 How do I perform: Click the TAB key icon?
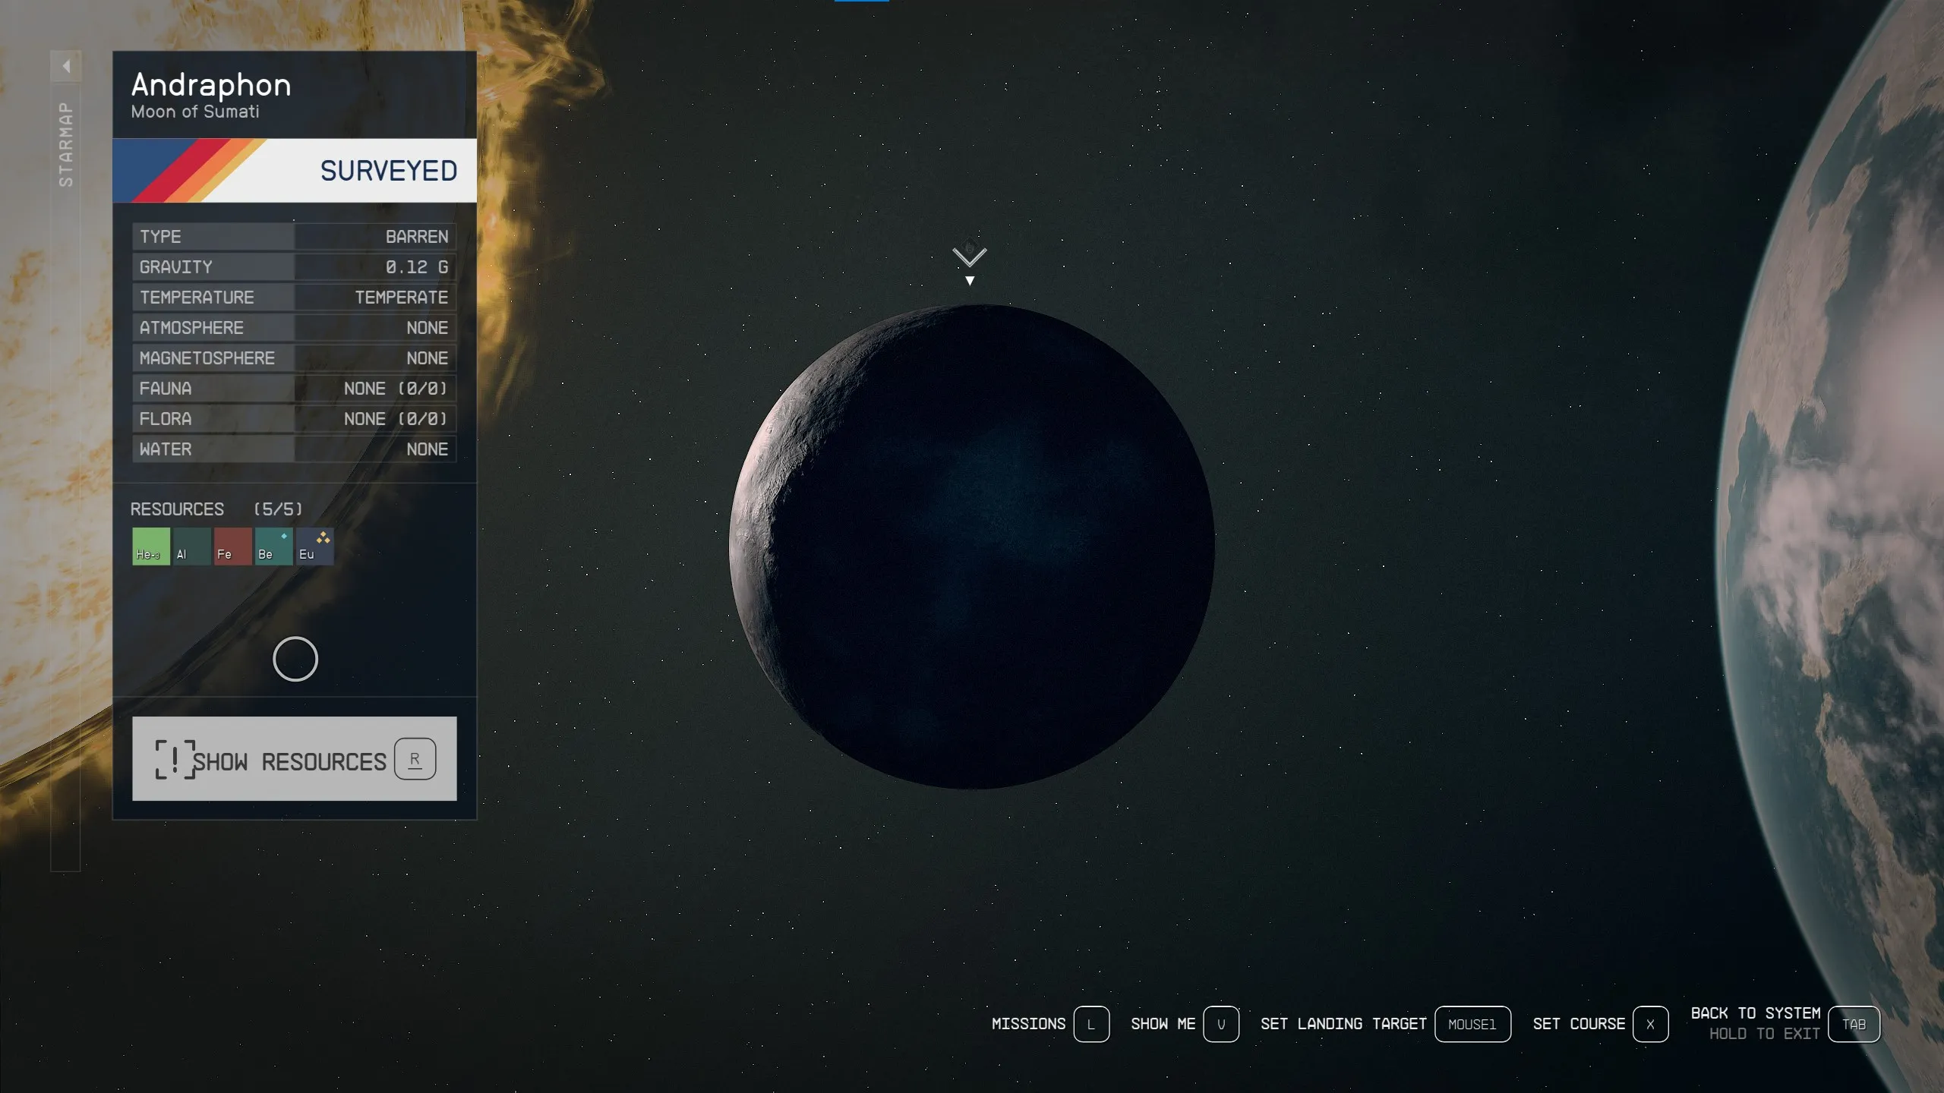1854,1025
